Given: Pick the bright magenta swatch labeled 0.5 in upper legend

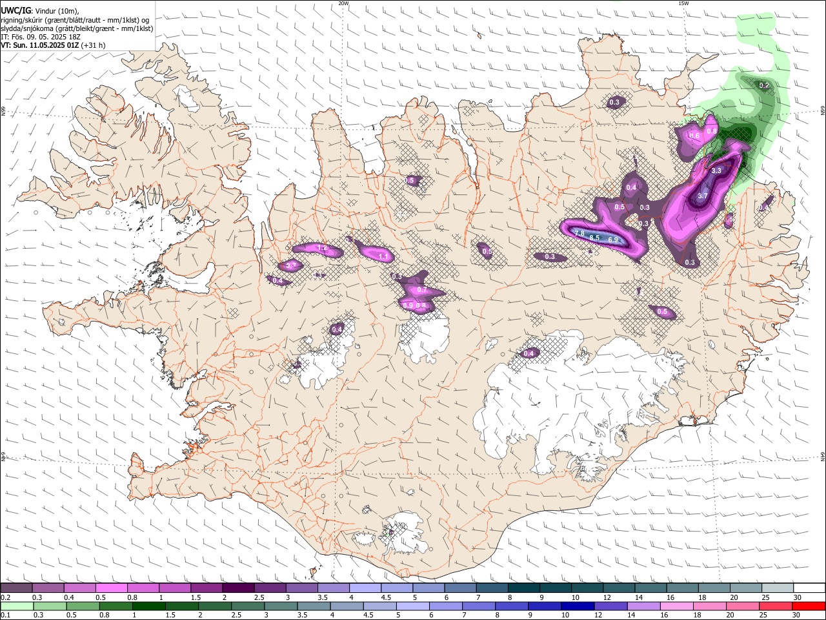Looking at the screenshot, I should pos(111,588).
